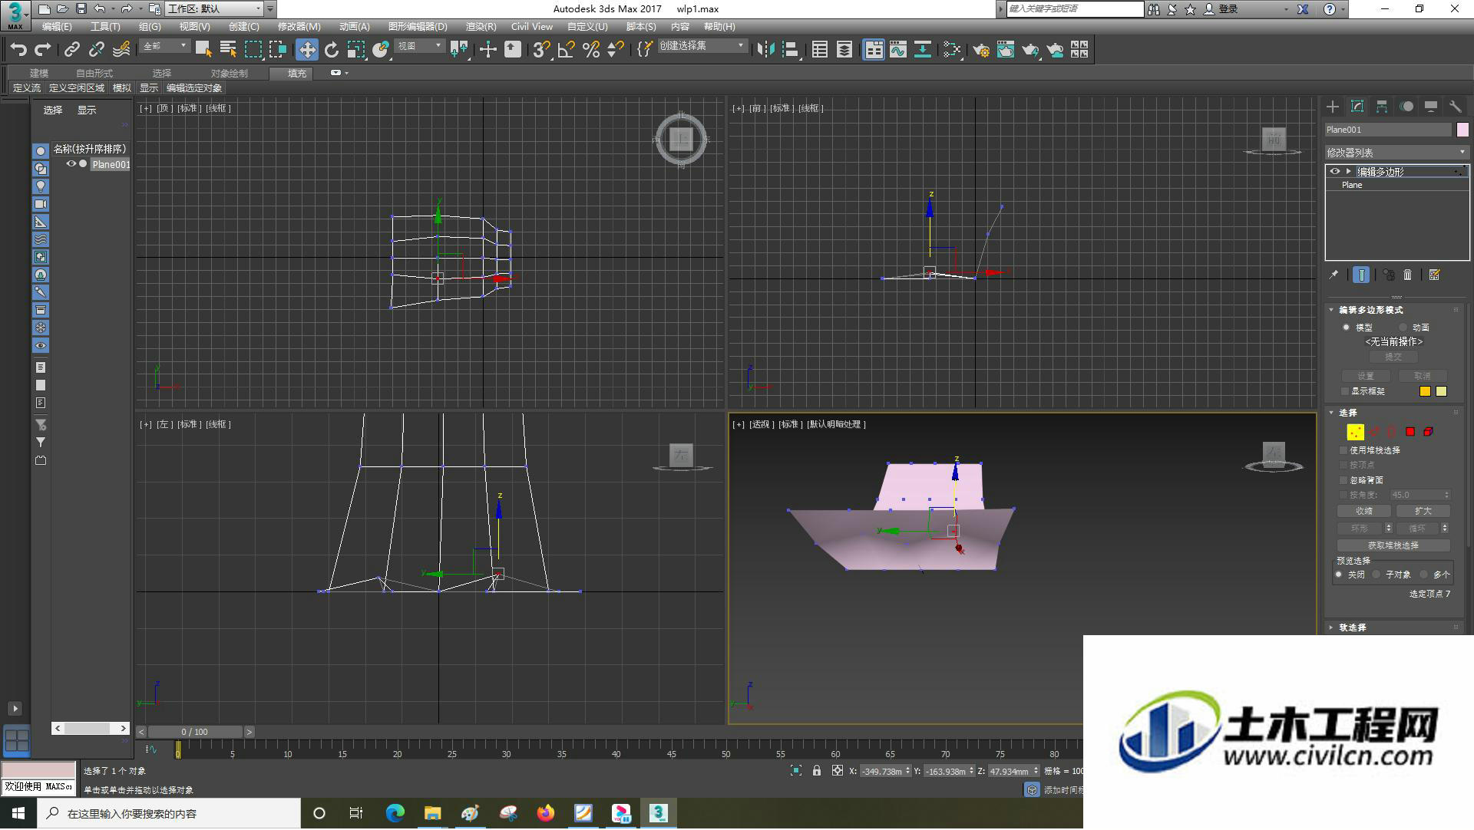
Task: Select Vertex sub-object level icon
Action: (1356, 432)
